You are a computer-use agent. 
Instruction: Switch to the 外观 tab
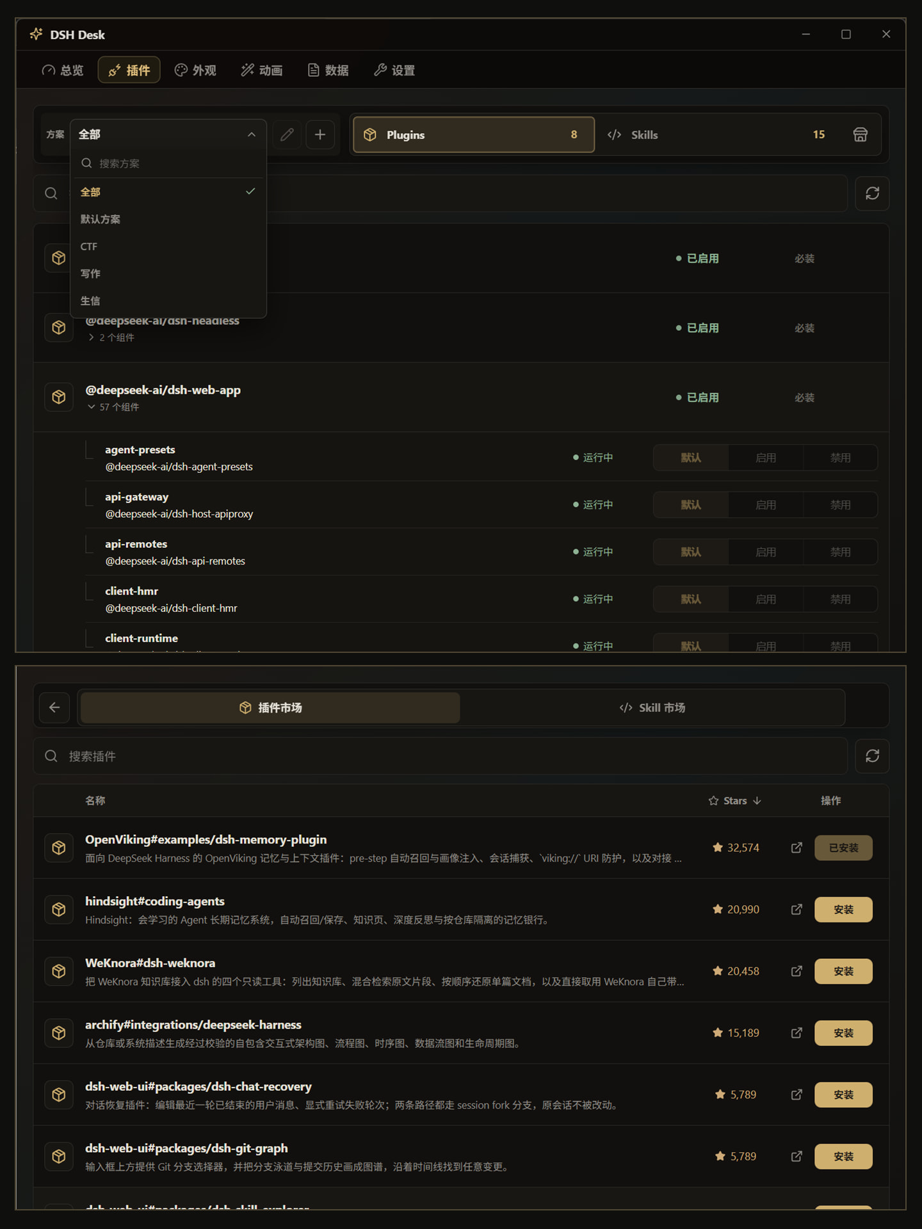click(x=196, y=70)
